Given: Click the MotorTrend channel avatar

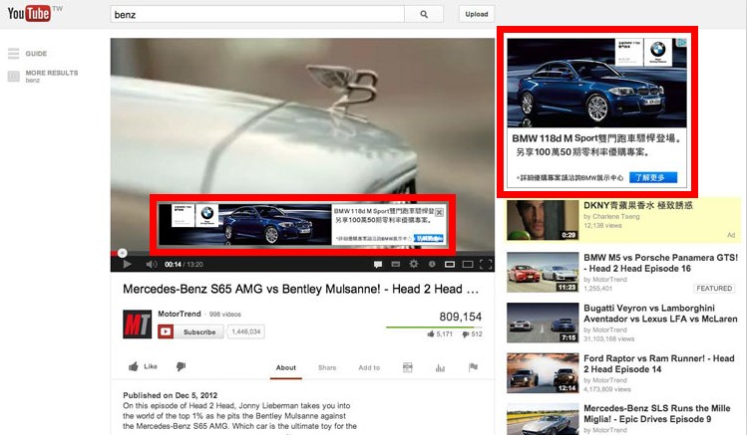Looking at the screenshot, I should (x=138, y=325).
